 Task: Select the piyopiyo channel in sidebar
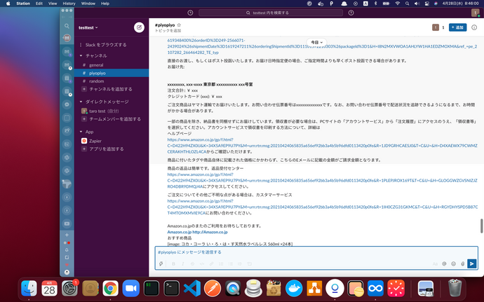click(x=112, y=73)
